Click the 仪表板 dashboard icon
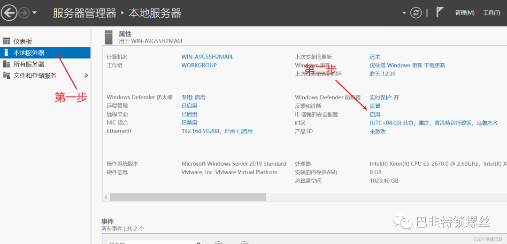 click(7, 41)
